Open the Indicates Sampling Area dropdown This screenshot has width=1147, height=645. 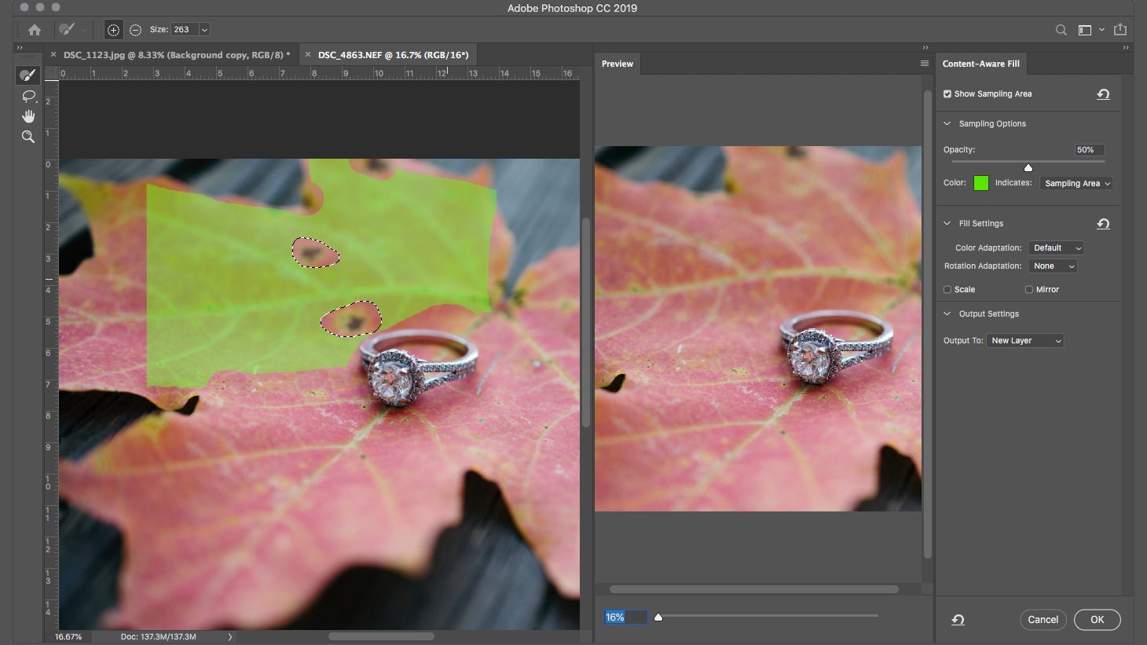(x=1077, y=184)
